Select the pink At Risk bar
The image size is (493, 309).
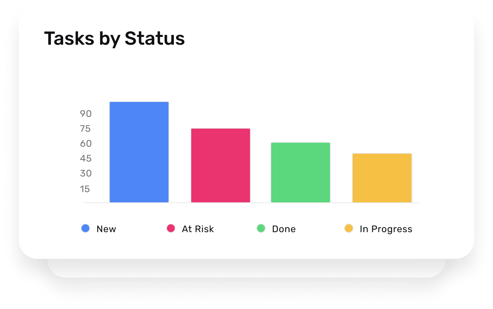pyautogui.click(x=221, y=165)
